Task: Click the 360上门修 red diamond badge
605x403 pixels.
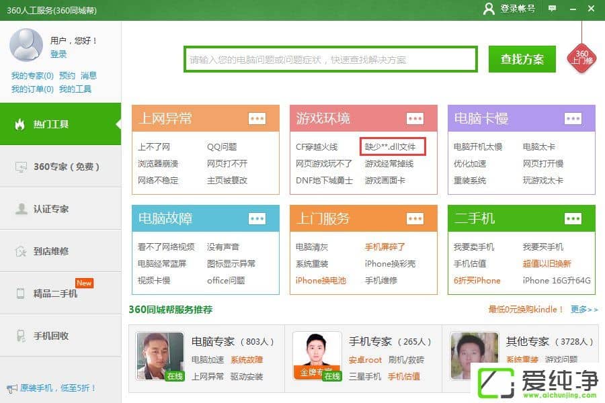Action: click(x=581, y=57)
